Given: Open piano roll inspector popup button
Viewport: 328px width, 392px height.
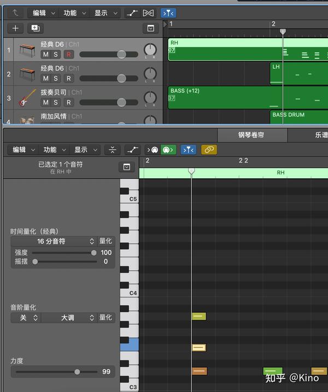Looking at the screenshot, I should tap(127, 167).
